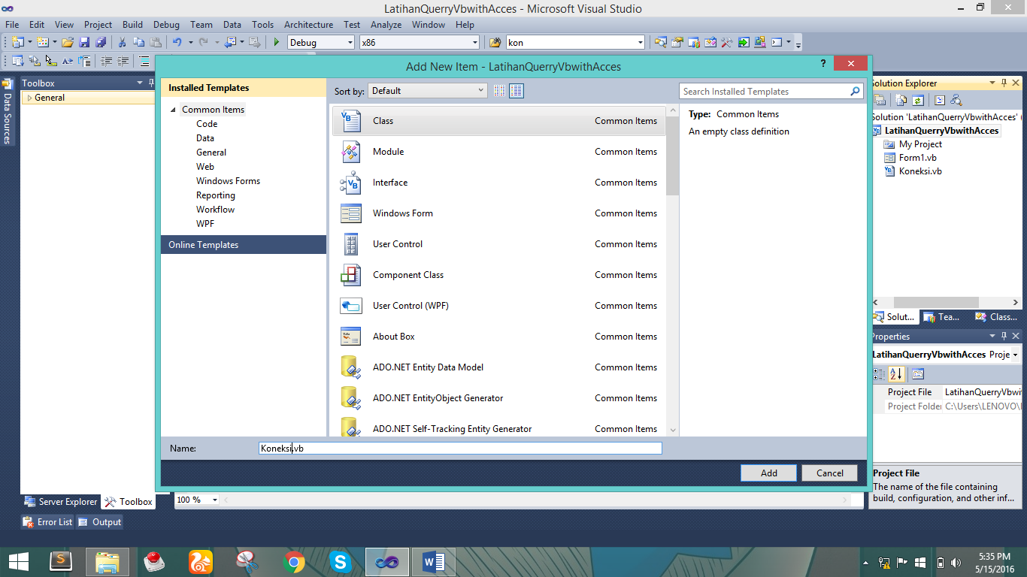Open the x86 platform dropdown

pos(475,43)
